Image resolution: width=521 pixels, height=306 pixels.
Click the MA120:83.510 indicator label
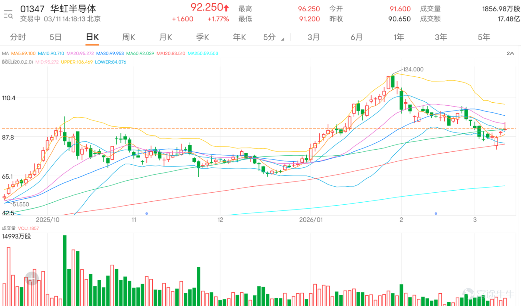pos(171,53)
